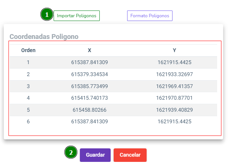Click the Importar Poligonos button
Screen dimensions: 231x166
click(76, 16)
